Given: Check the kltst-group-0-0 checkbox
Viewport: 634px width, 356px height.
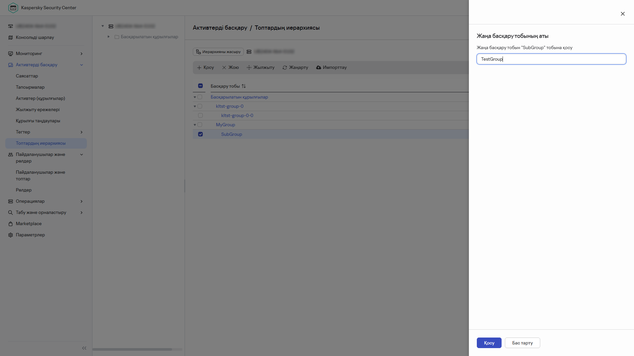Looking at the screenshot, I should tap(200, 116).
